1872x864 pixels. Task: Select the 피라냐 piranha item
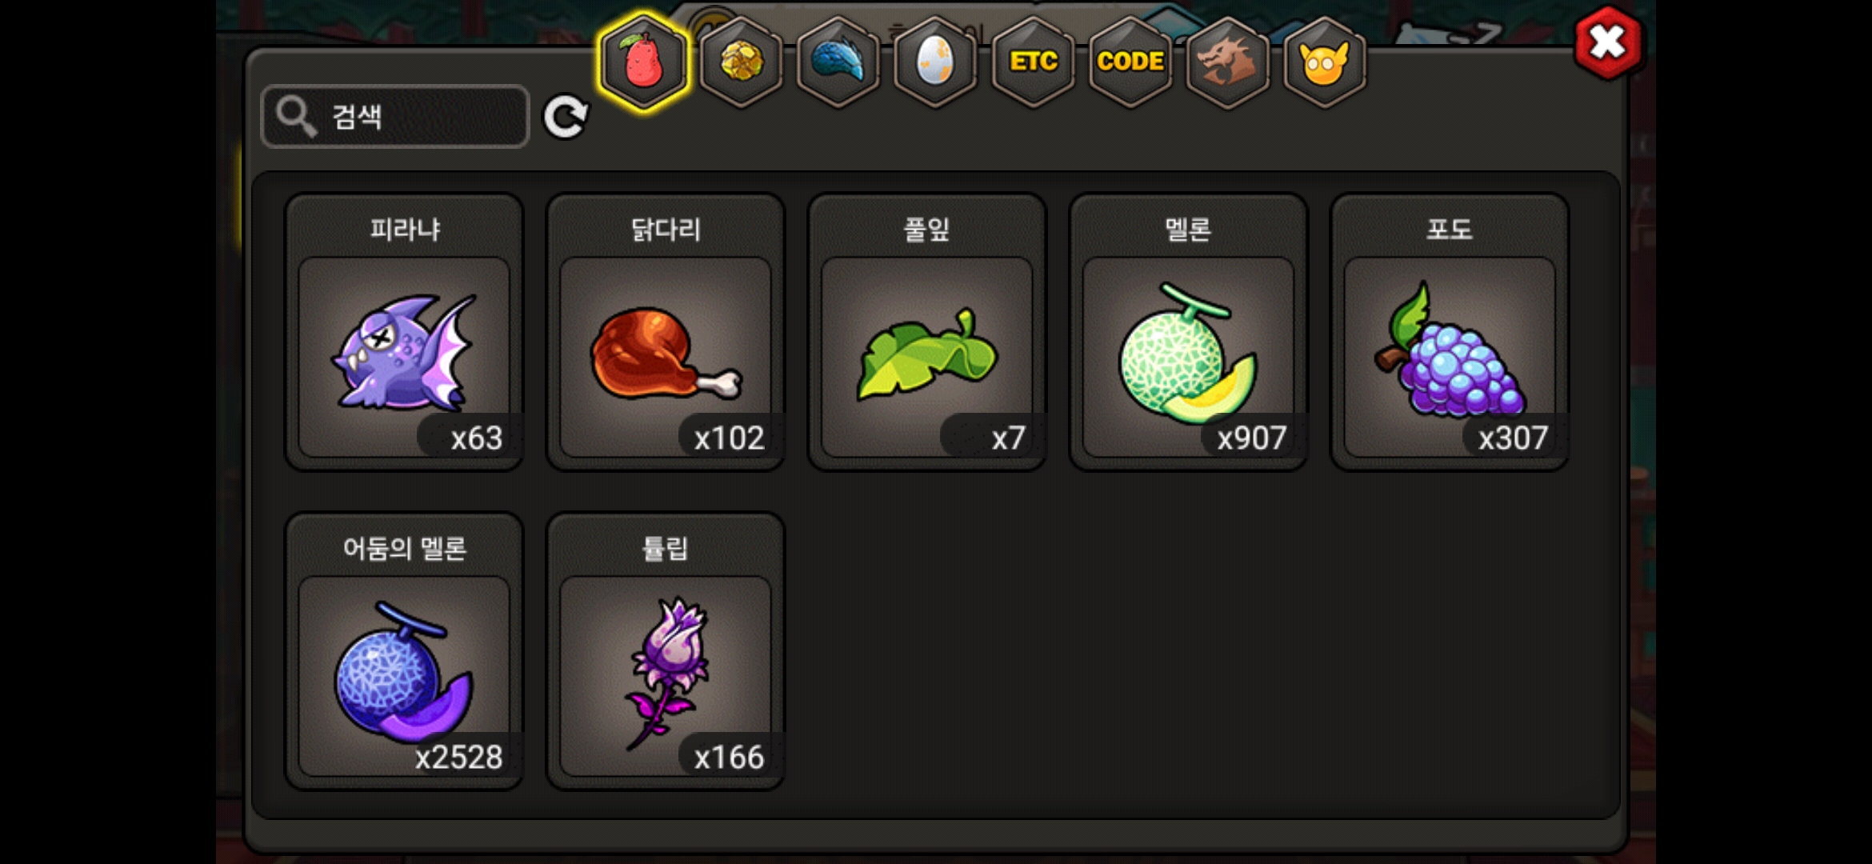pos(404,332)
